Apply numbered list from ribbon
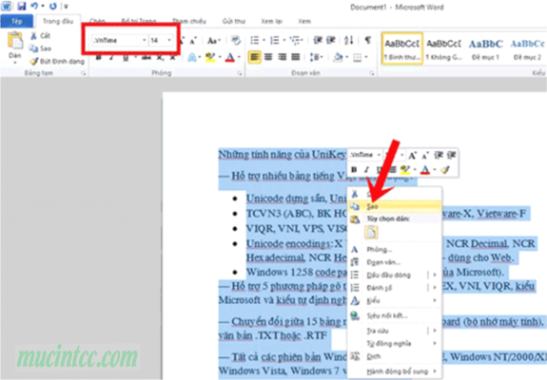 [275, 41]
